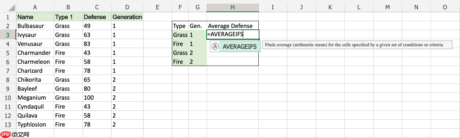Select column A header

tap(35, 7)
